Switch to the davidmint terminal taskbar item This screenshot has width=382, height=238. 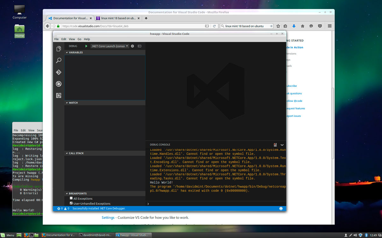95,235
